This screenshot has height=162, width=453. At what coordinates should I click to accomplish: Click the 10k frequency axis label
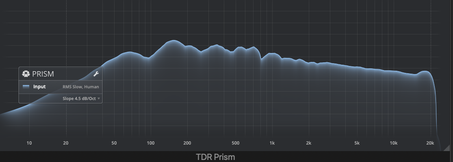(x=393, y=143)
